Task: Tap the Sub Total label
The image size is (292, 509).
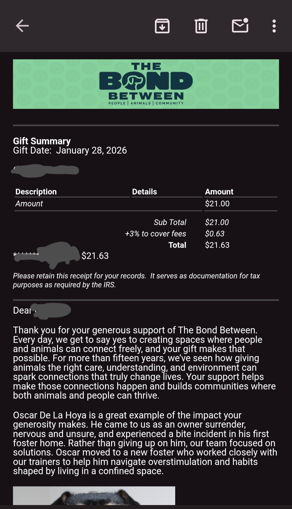Action: pyautogui.click(x=170, y=222)
